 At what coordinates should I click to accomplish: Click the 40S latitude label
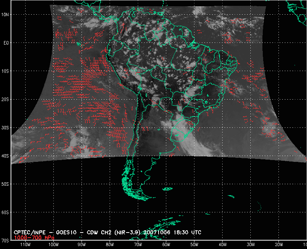[6, 156]
